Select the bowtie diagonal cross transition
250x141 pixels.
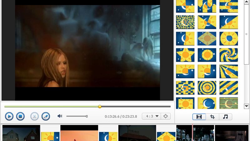207,22
